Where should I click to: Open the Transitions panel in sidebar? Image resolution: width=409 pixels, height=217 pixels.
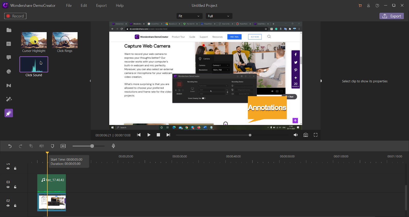tap(9, 86)
